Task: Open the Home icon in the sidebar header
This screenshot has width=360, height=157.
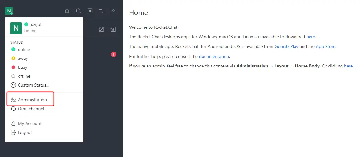Action: pos(67,11)
